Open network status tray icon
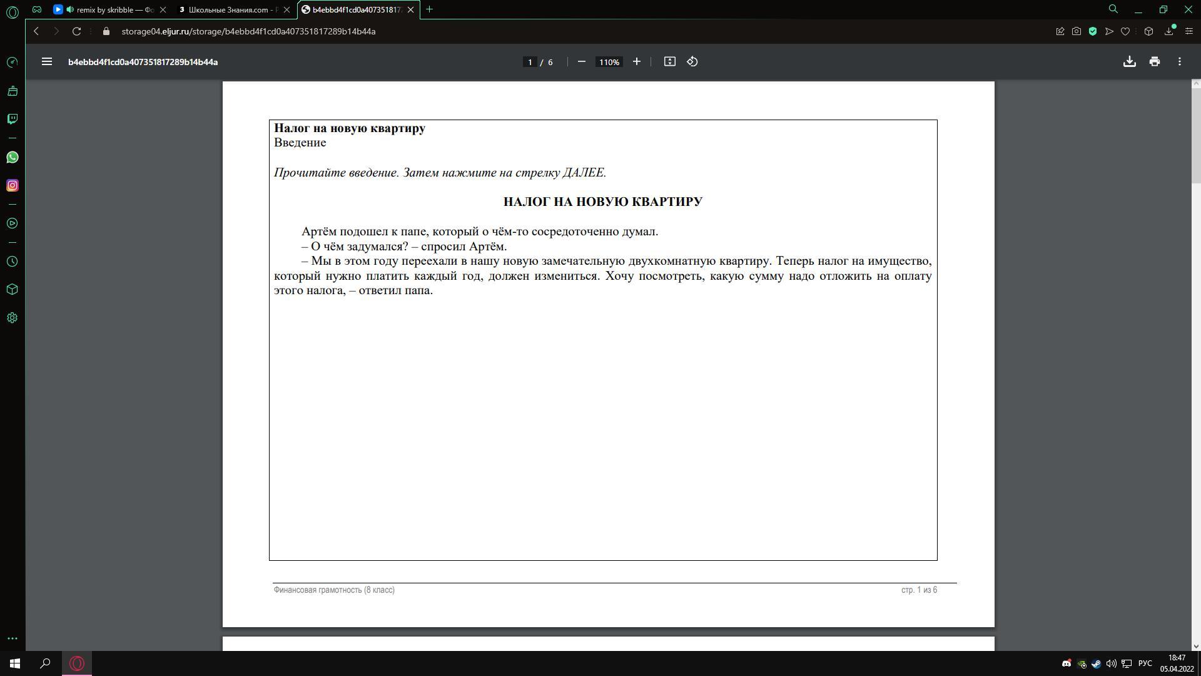 1127,663
